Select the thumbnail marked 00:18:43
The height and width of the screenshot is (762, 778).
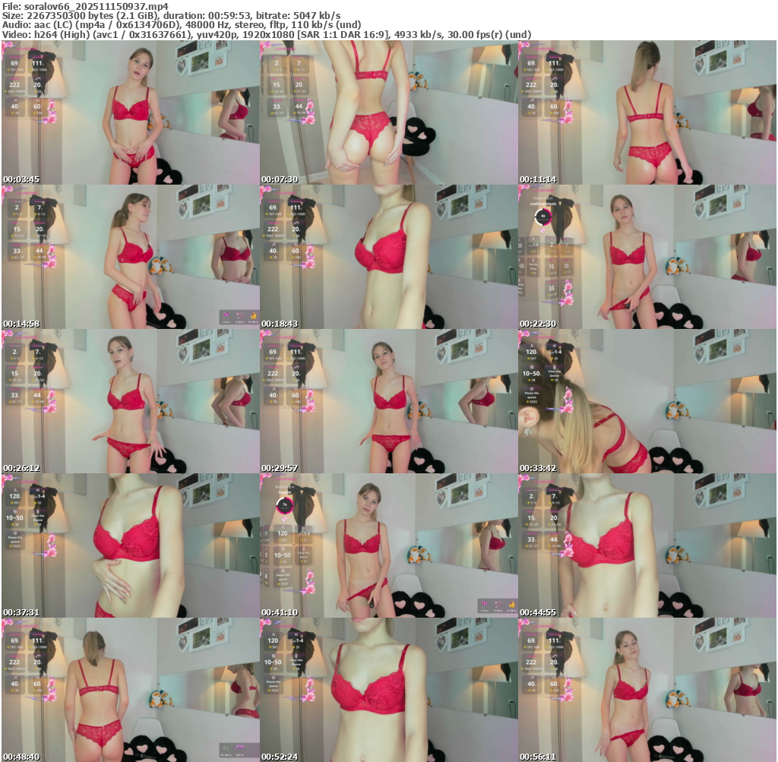(388, 256)
